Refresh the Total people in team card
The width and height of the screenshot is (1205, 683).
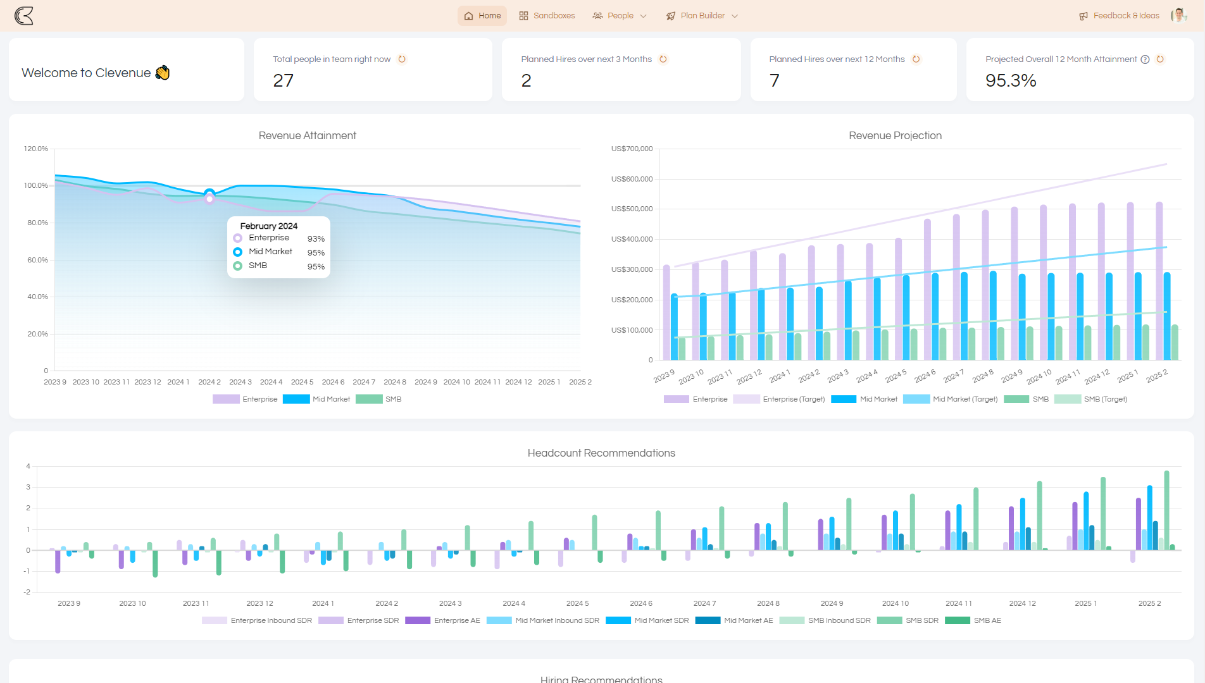click(402, 59)
